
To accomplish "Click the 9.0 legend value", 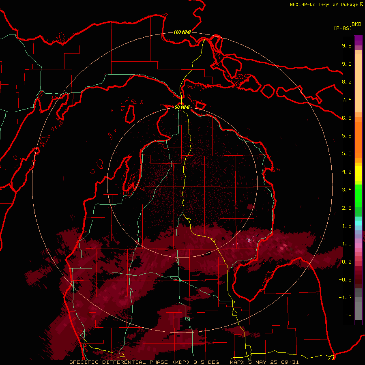I will click(x=347, y=64).
